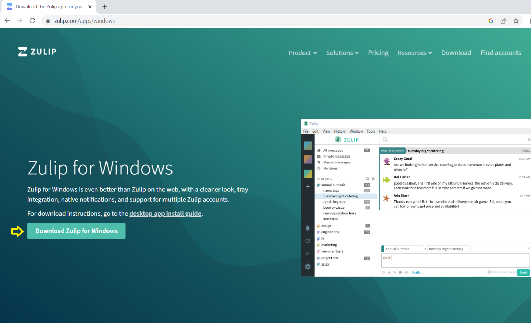Enable the 'Press Enter to send' checkbox
Viewport: 531px width, 323px height.
[489, 272]
